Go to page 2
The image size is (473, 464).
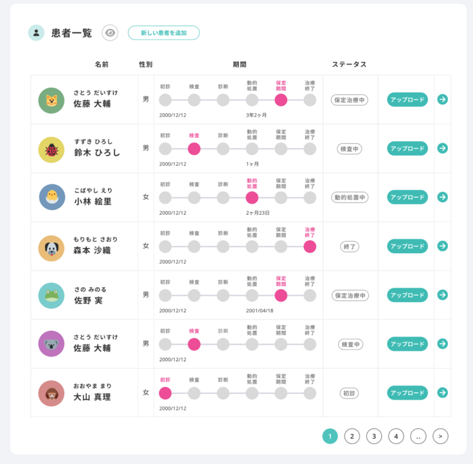tap(352, 436)
